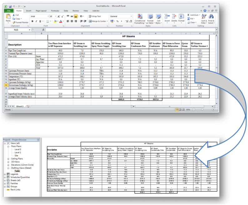Open the Fill options

(191, 19)
